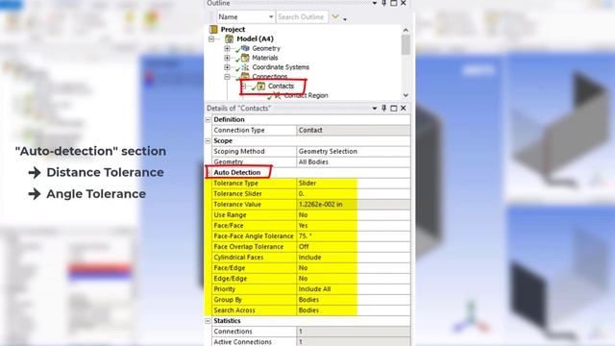Open Priority "Include All" value cell
Image resolution: width=615 pixels, height=346 pixels.
point(354,289)
